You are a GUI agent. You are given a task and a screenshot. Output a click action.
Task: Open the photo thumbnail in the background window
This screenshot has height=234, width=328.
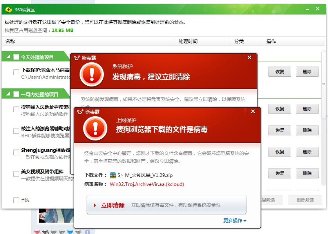[x=56, y=215]
